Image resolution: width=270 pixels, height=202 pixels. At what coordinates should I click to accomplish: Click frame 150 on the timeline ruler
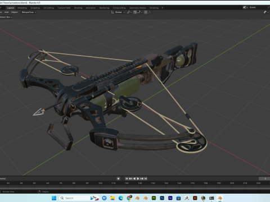pyautogui.click(x=166, y=183)
